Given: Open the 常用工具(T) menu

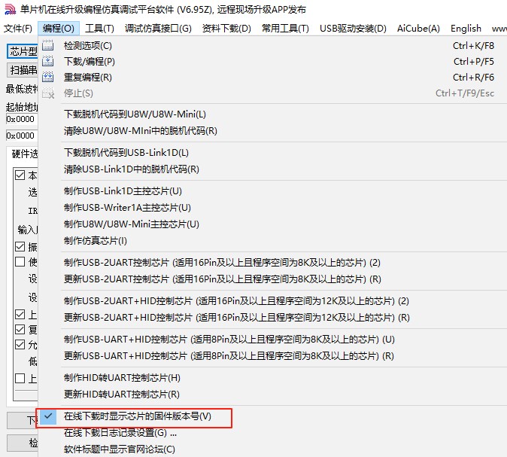Looking at the screenshot, I should click(x=285, y=29).
